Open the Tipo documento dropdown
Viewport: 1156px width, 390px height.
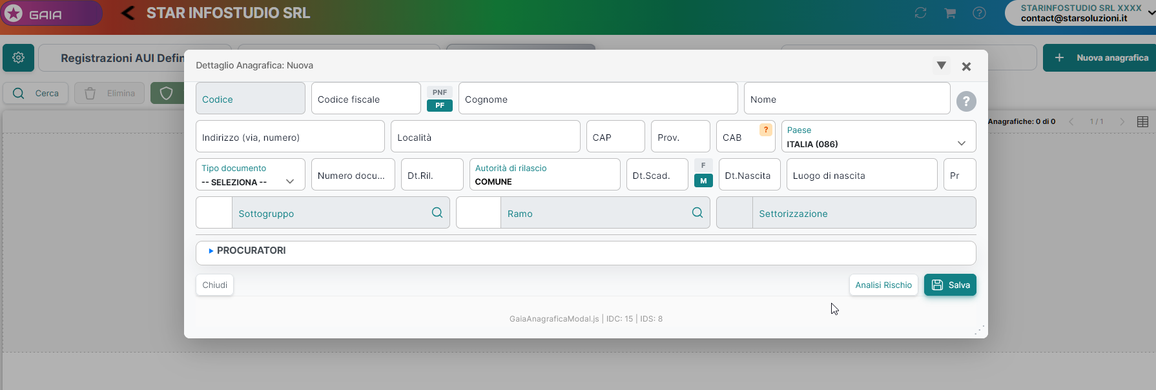251,174
